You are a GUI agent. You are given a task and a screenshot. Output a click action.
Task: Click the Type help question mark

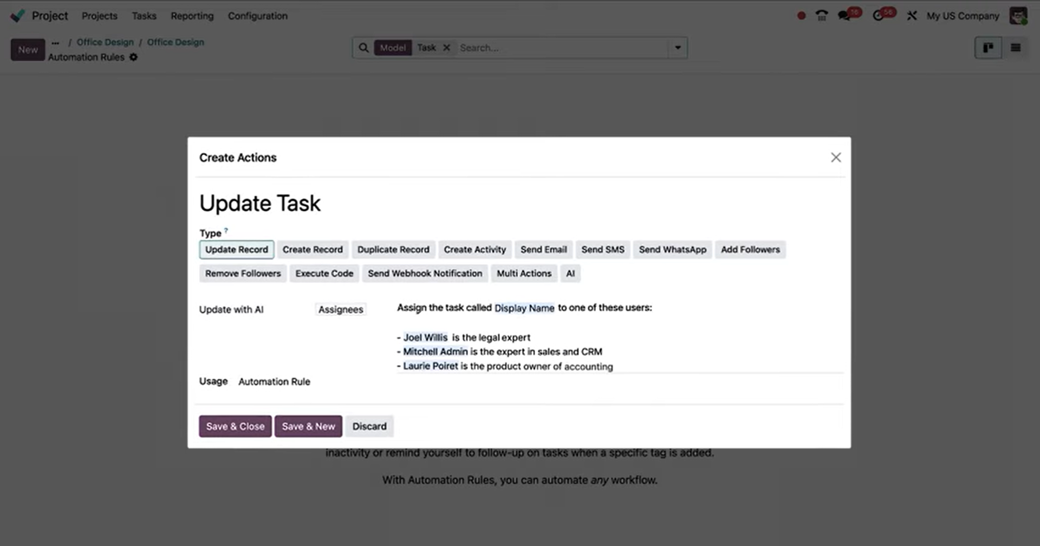[226, 230]
